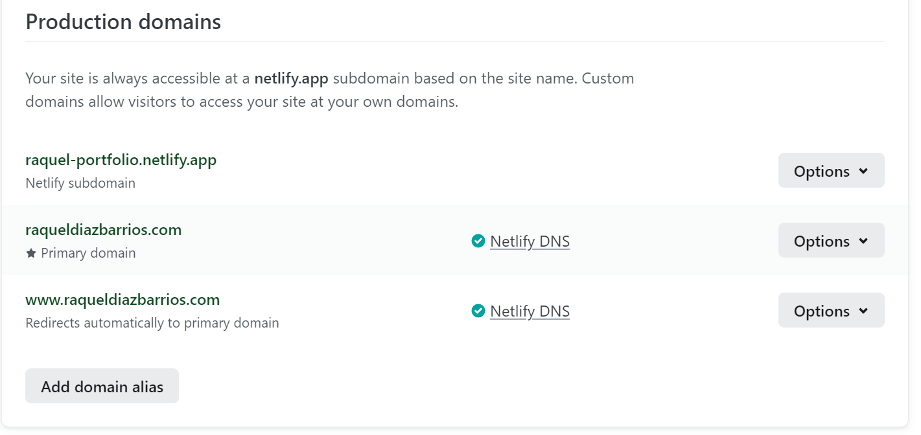The height and width of the screenshot is (435, 921).
Task: Click the 'Redirects automatically to primary domain' text
Action: pos(152,322)
